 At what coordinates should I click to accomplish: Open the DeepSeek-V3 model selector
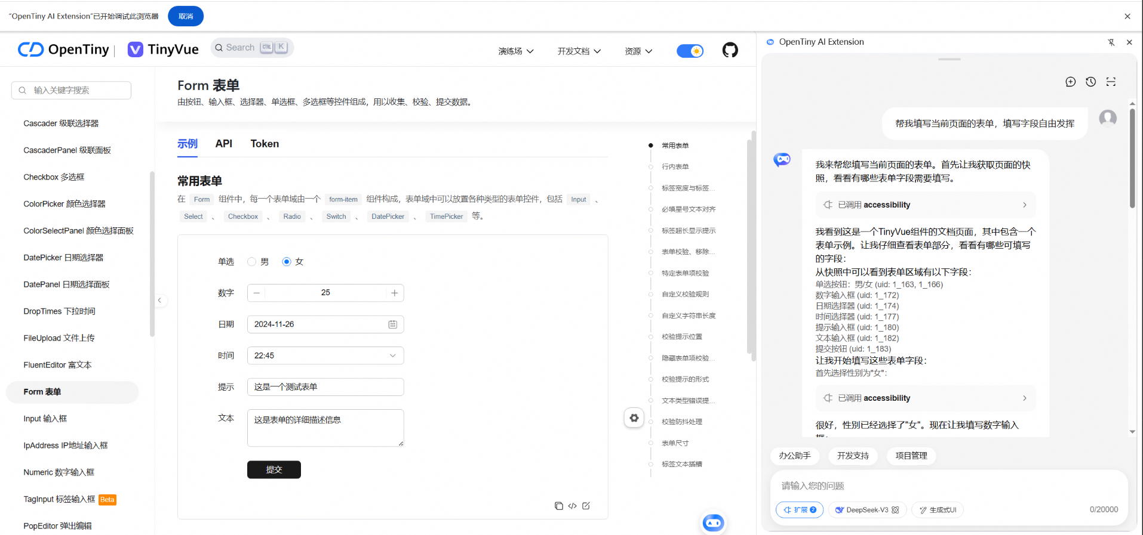click(x=867, y=510)
